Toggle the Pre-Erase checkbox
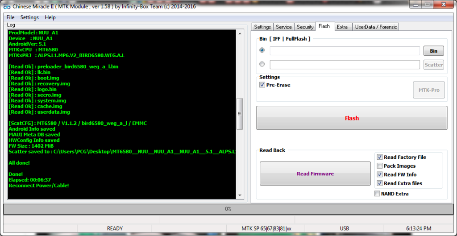 262,85
